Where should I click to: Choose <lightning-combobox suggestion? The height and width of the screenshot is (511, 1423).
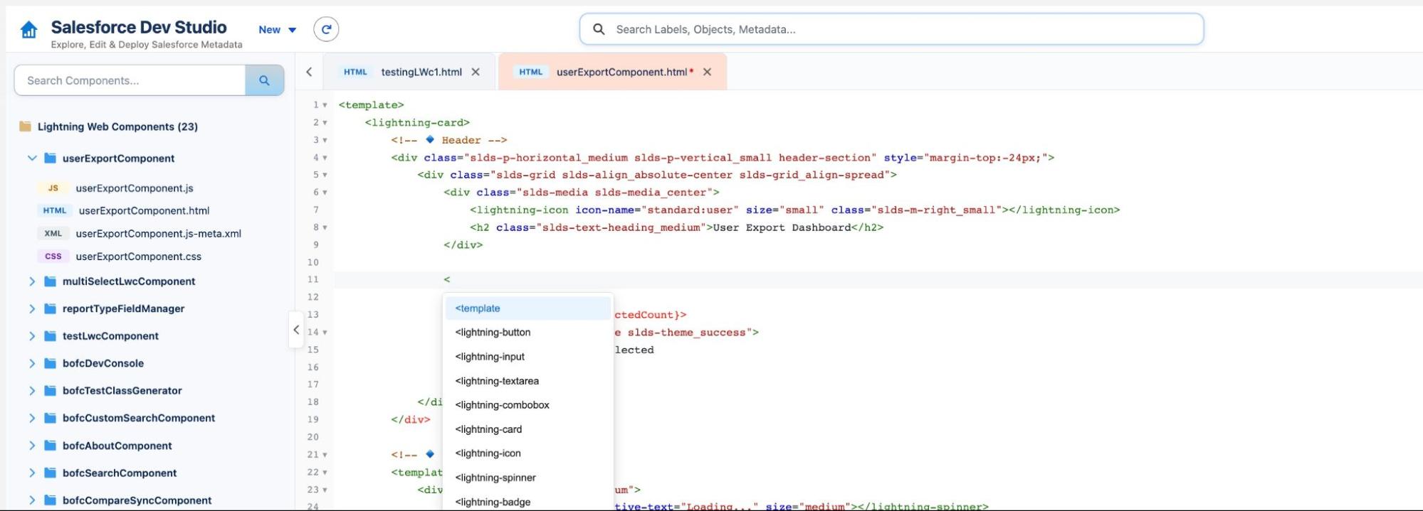(527, 405)
